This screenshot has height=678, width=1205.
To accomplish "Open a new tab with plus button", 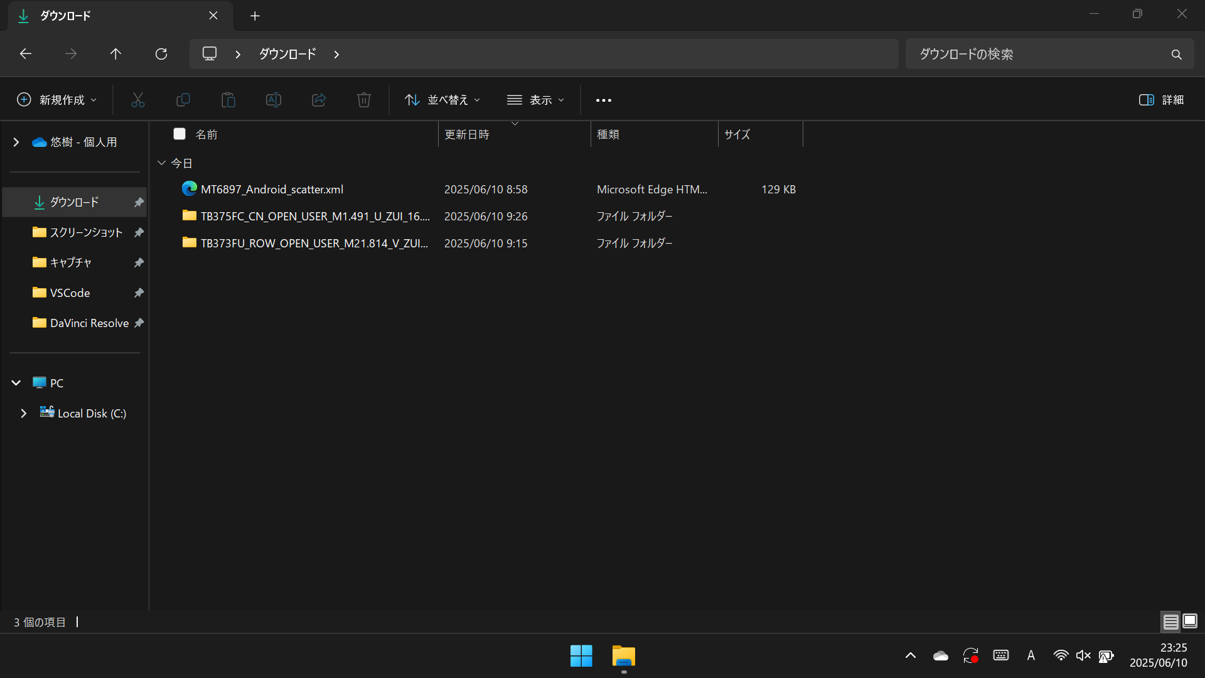I will tap(255, 16).
